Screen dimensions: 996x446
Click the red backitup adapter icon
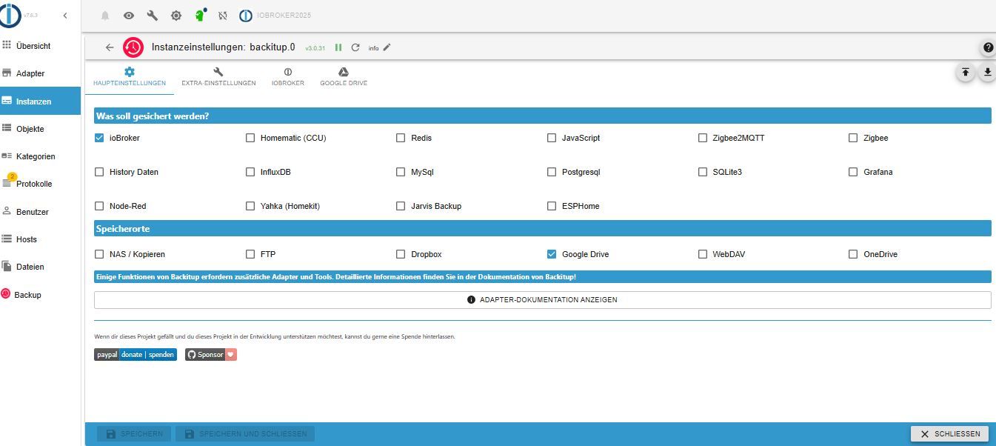point(133,47)
